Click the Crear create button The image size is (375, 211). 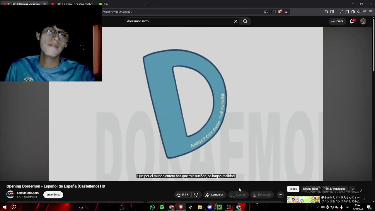pyautogui.click(x=337, y=21)
